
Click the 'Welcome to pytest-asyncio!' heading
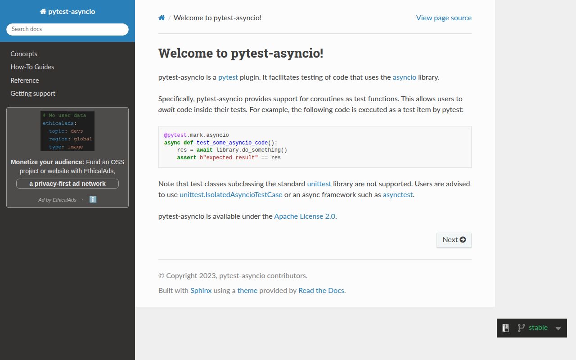[241, 53]
